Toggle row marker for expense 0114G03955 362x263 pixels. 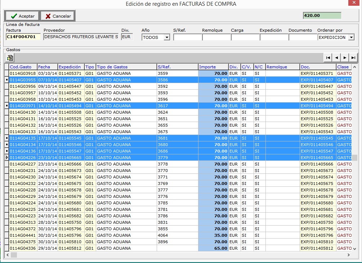click(6, 80)
